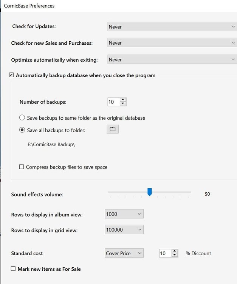Image resolution: width=237 pixels, height=284 pixels.
Task: Open Check for new Sales and Purchases dropdown
Action: tap(172, 43)
